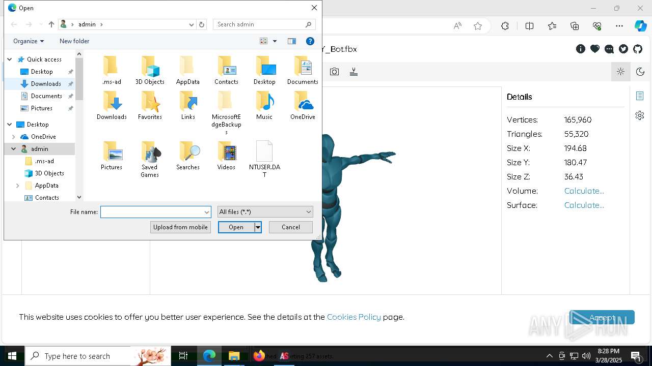Open the File name dropdown arrow

tap(206, 212)
